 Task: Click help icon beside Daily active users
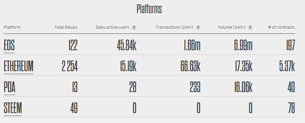point(134,28)
